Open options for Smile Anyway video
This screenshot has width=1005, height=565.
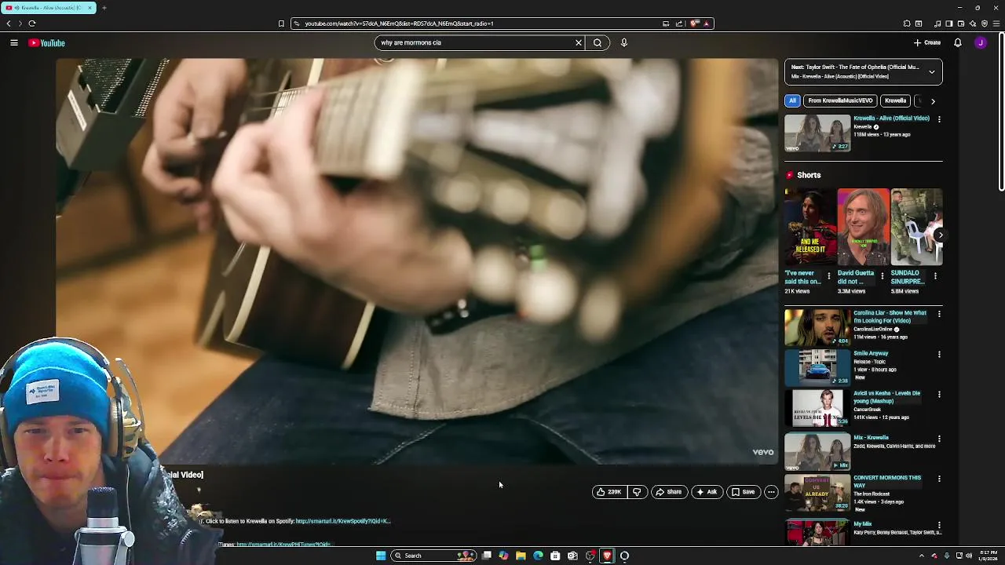coord(939,355)
